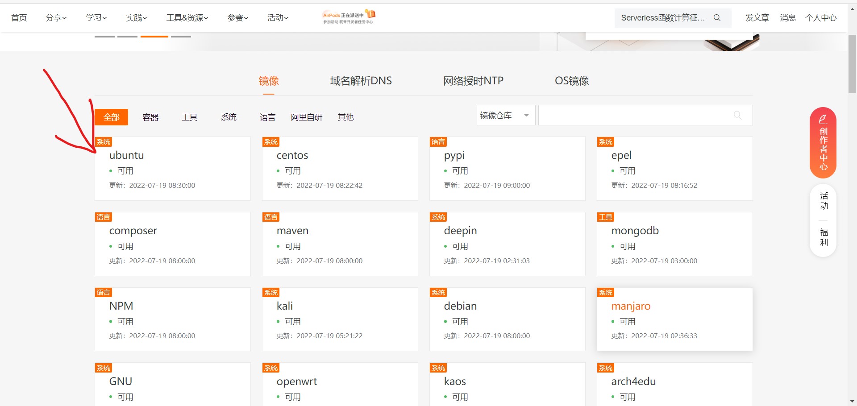The height and width of the screenshot is (406, 857).
Task: Open the AirPods promotion banner
Action: [349, 17]
